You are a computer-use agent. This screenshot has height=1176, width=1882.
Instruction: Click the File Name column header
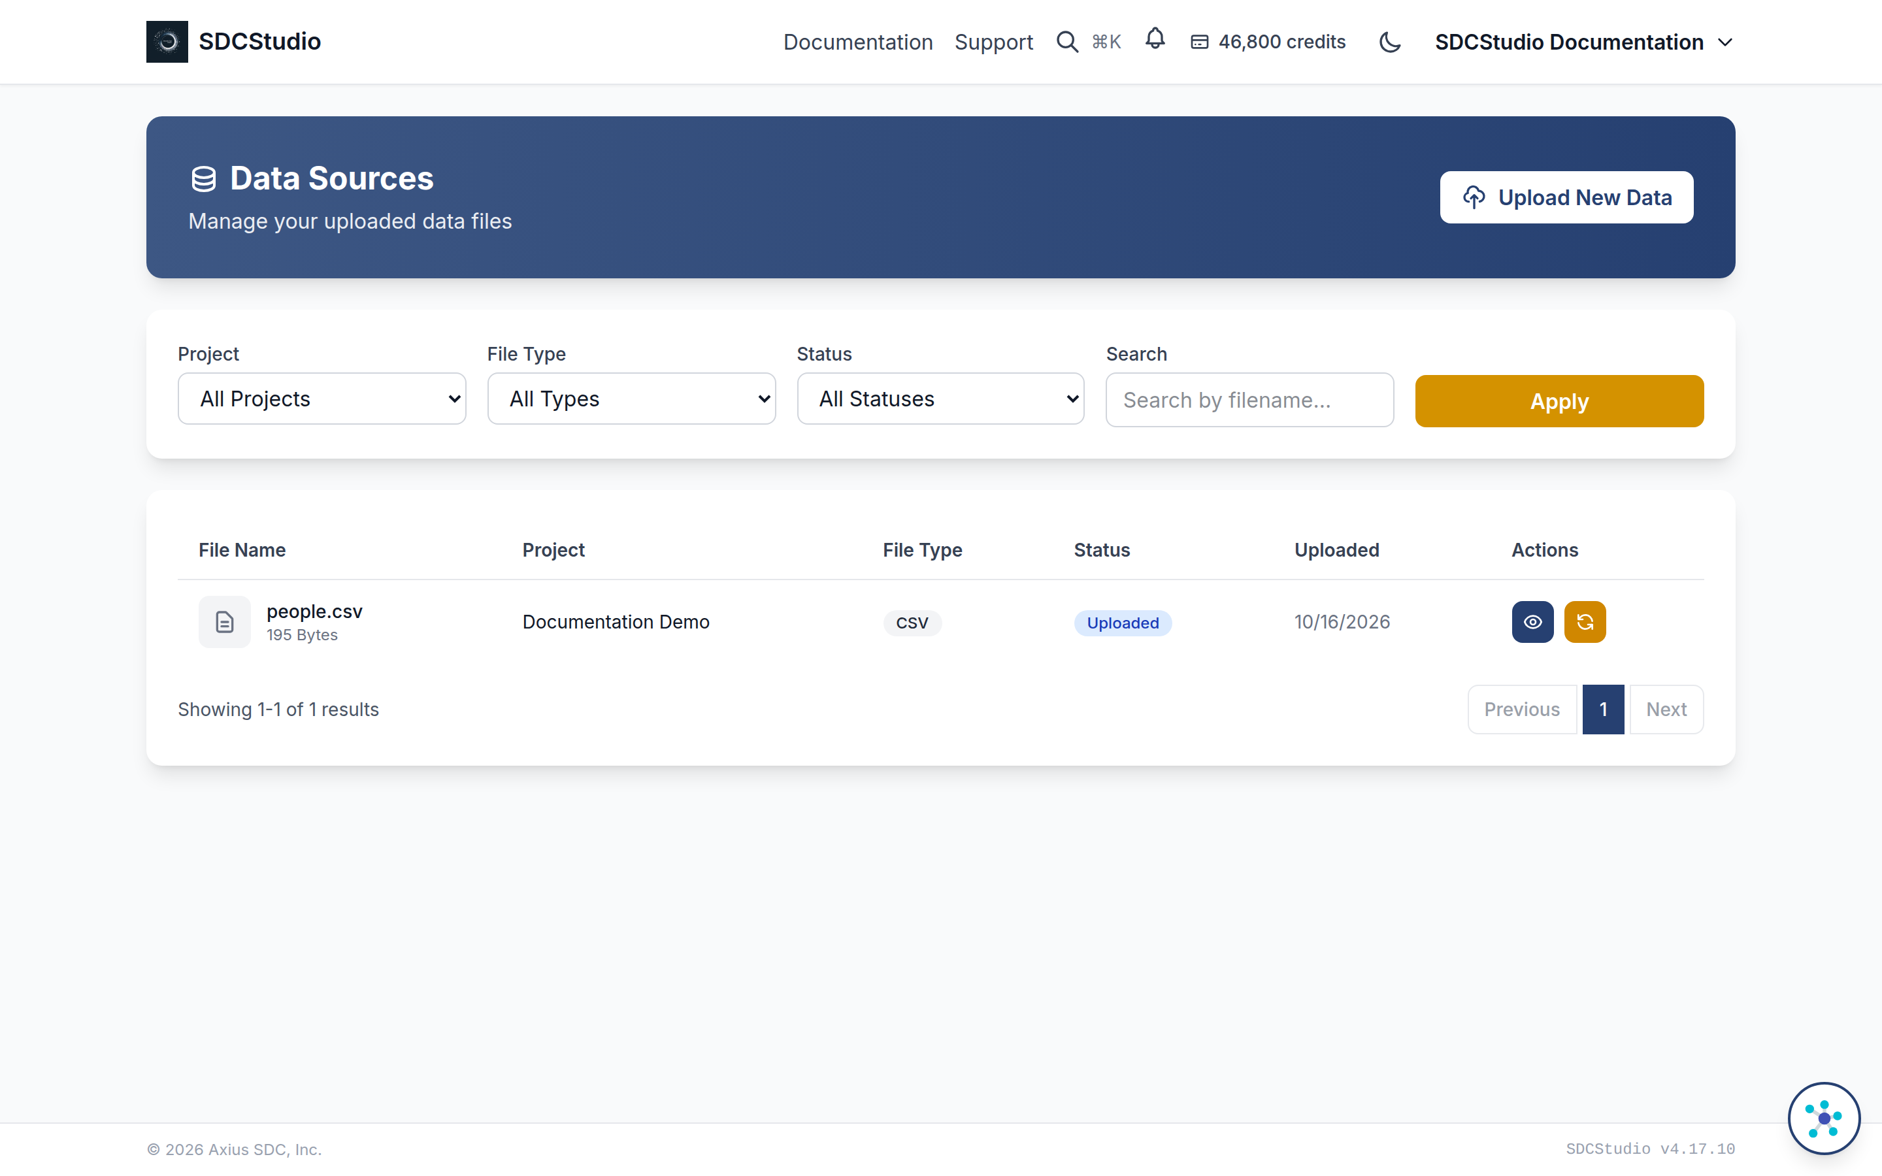(242, 550)
